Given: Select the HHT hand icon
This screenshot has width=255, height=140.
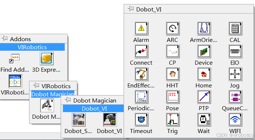Looking at the screenshot, I should pos(173,74).
